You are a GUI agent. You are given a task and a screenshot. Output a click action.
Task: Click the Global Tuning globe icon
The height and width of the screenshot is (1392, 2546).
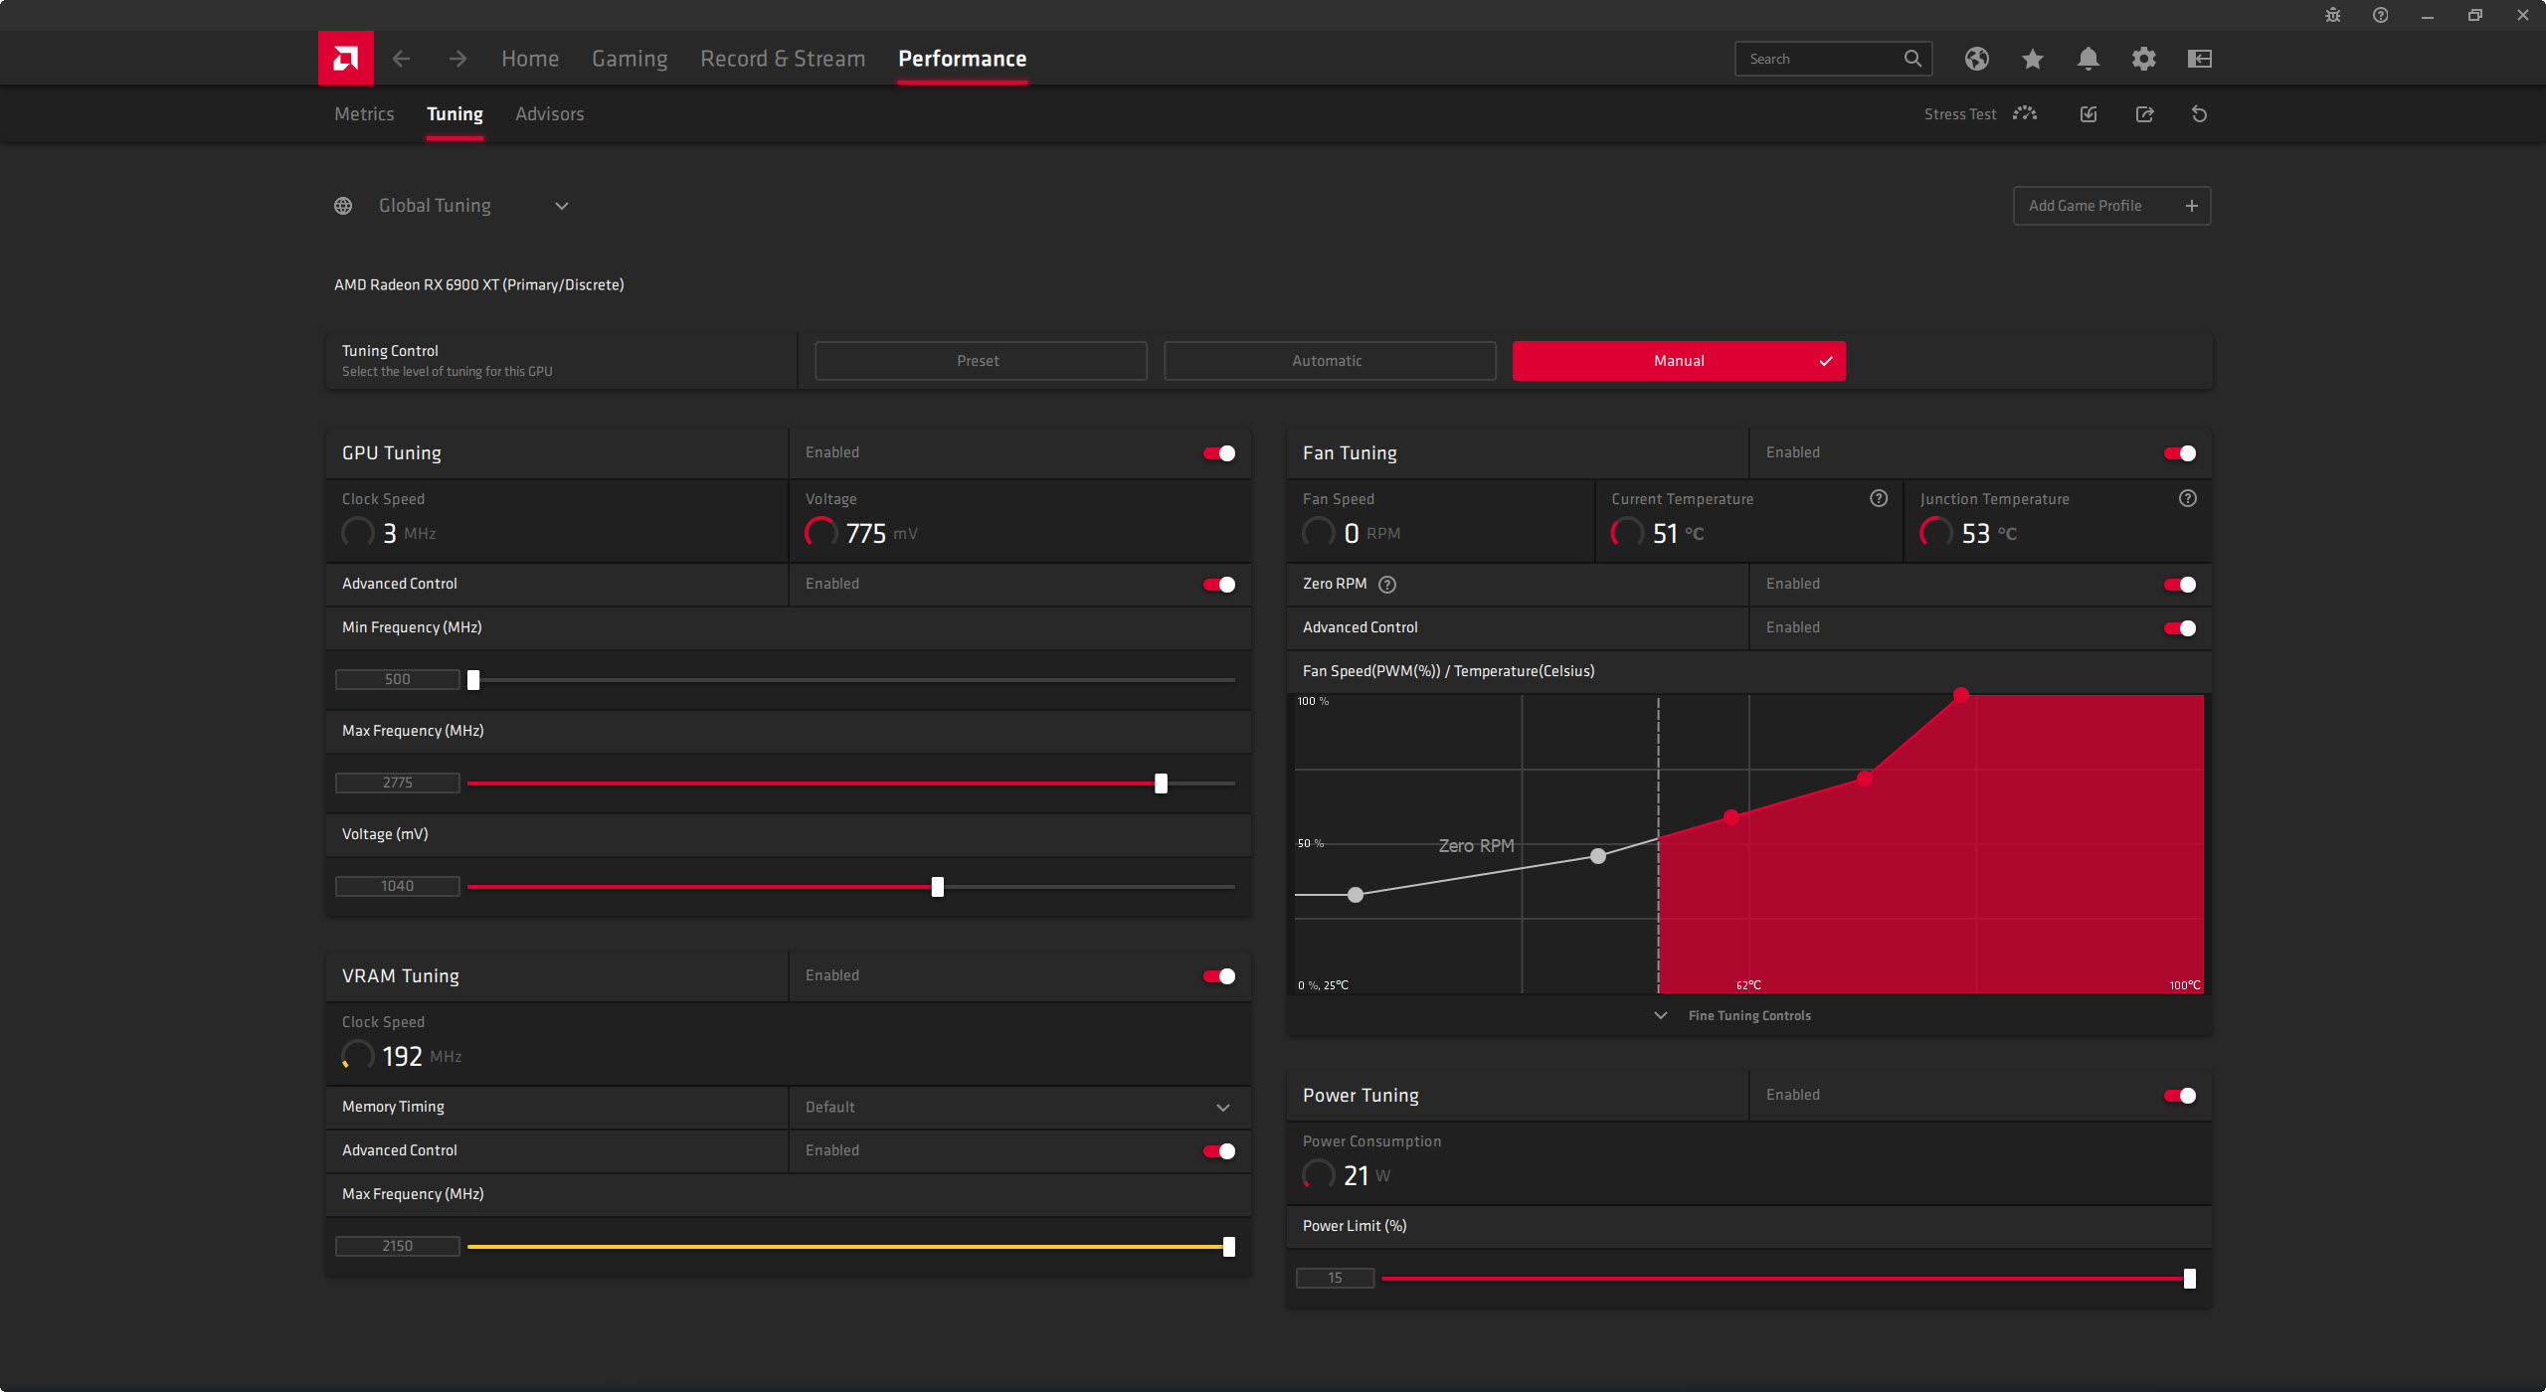click(x=343, y=206)
